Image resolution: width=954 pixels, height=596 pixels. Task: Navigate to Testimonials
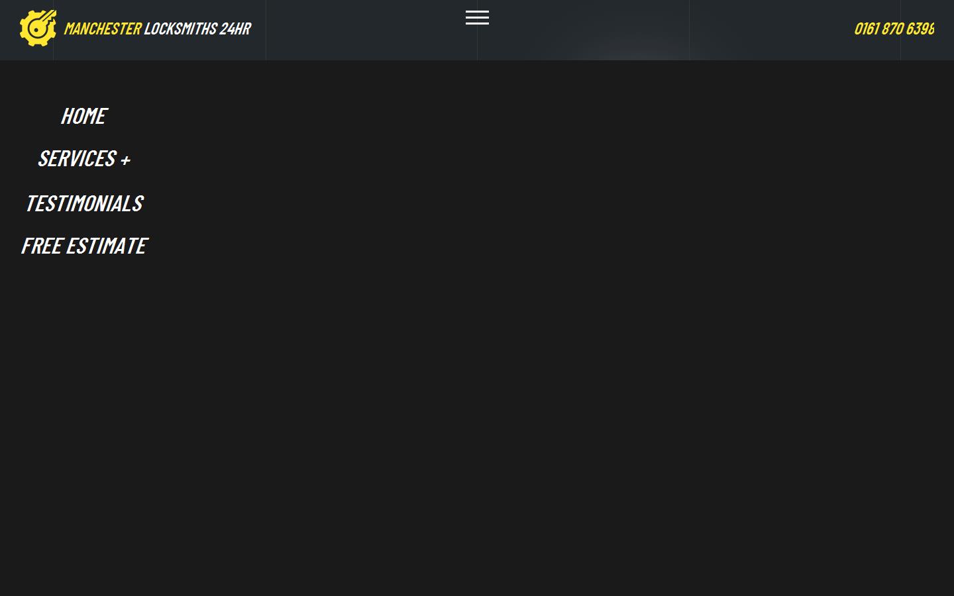84,203
